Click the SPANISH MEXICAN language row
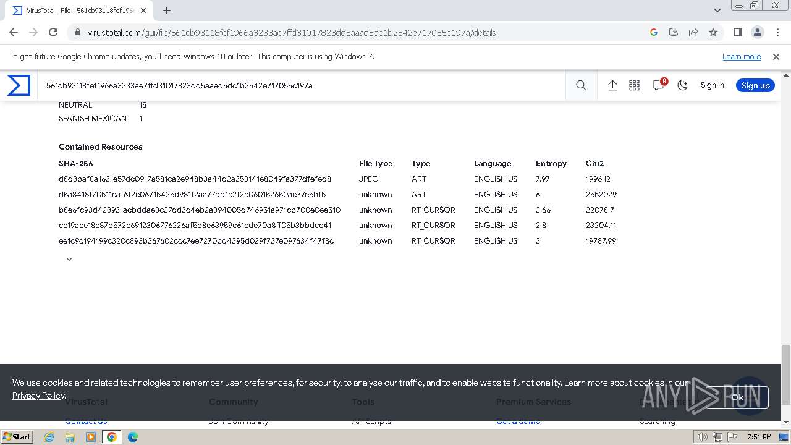791x445 pixels. pyautogui.click(x=100, y=119)
